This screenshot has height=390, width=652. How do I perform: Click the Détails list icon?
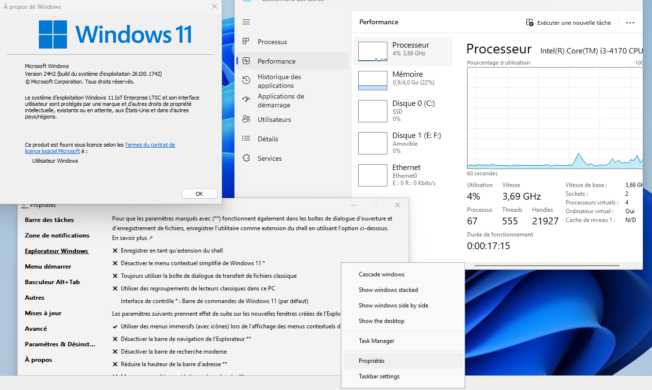coord(246,138)
